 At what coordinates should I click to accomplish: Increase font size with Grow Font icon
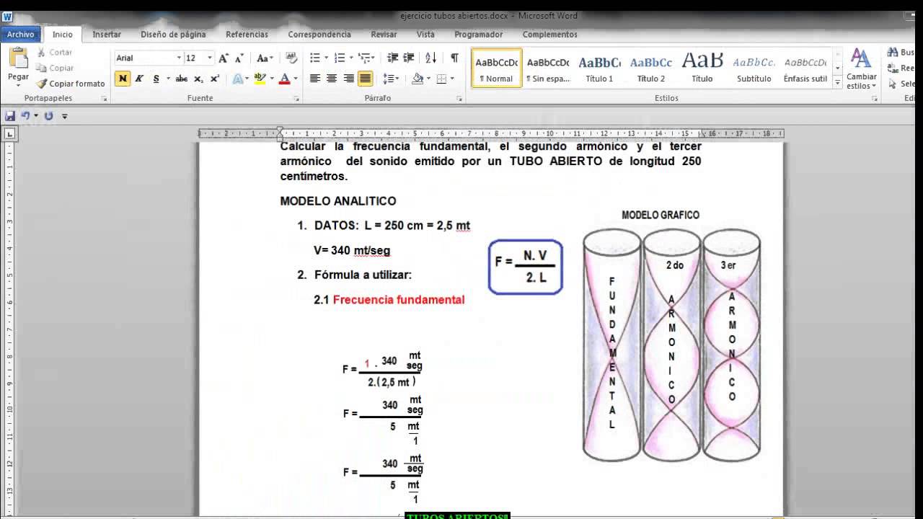click(x=224, y=58)
